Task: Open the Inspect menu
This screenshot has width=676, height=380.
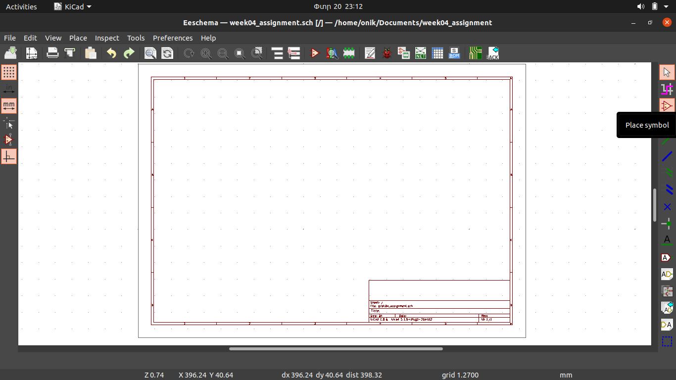Action: pos(107,38)
